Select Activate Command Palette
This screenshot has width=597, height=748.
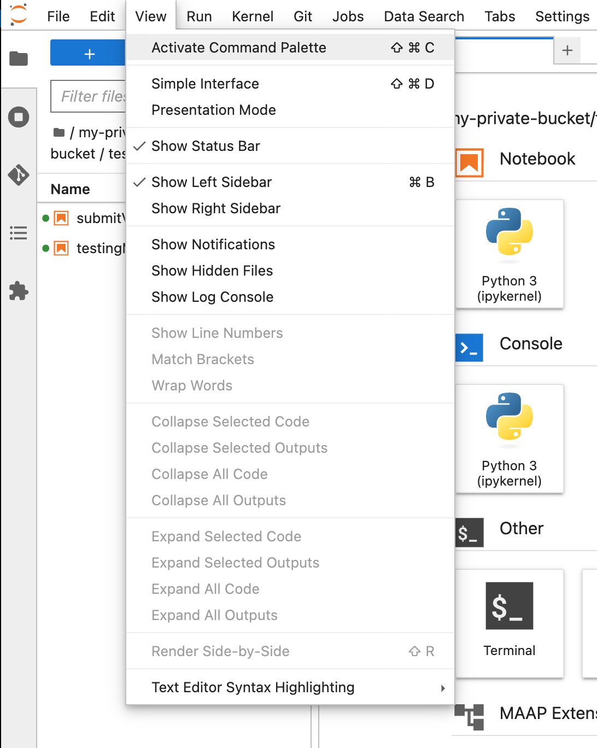coord(290,48)
